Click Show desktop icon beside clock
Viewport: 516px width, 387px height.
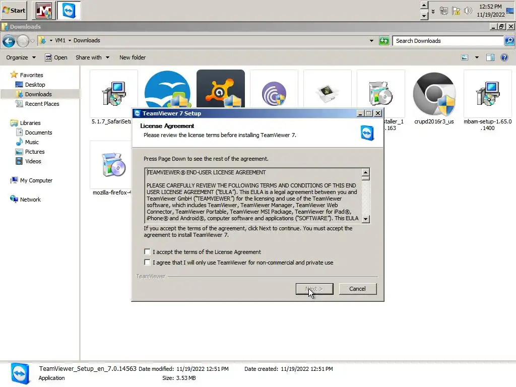(x=510, y=11)
